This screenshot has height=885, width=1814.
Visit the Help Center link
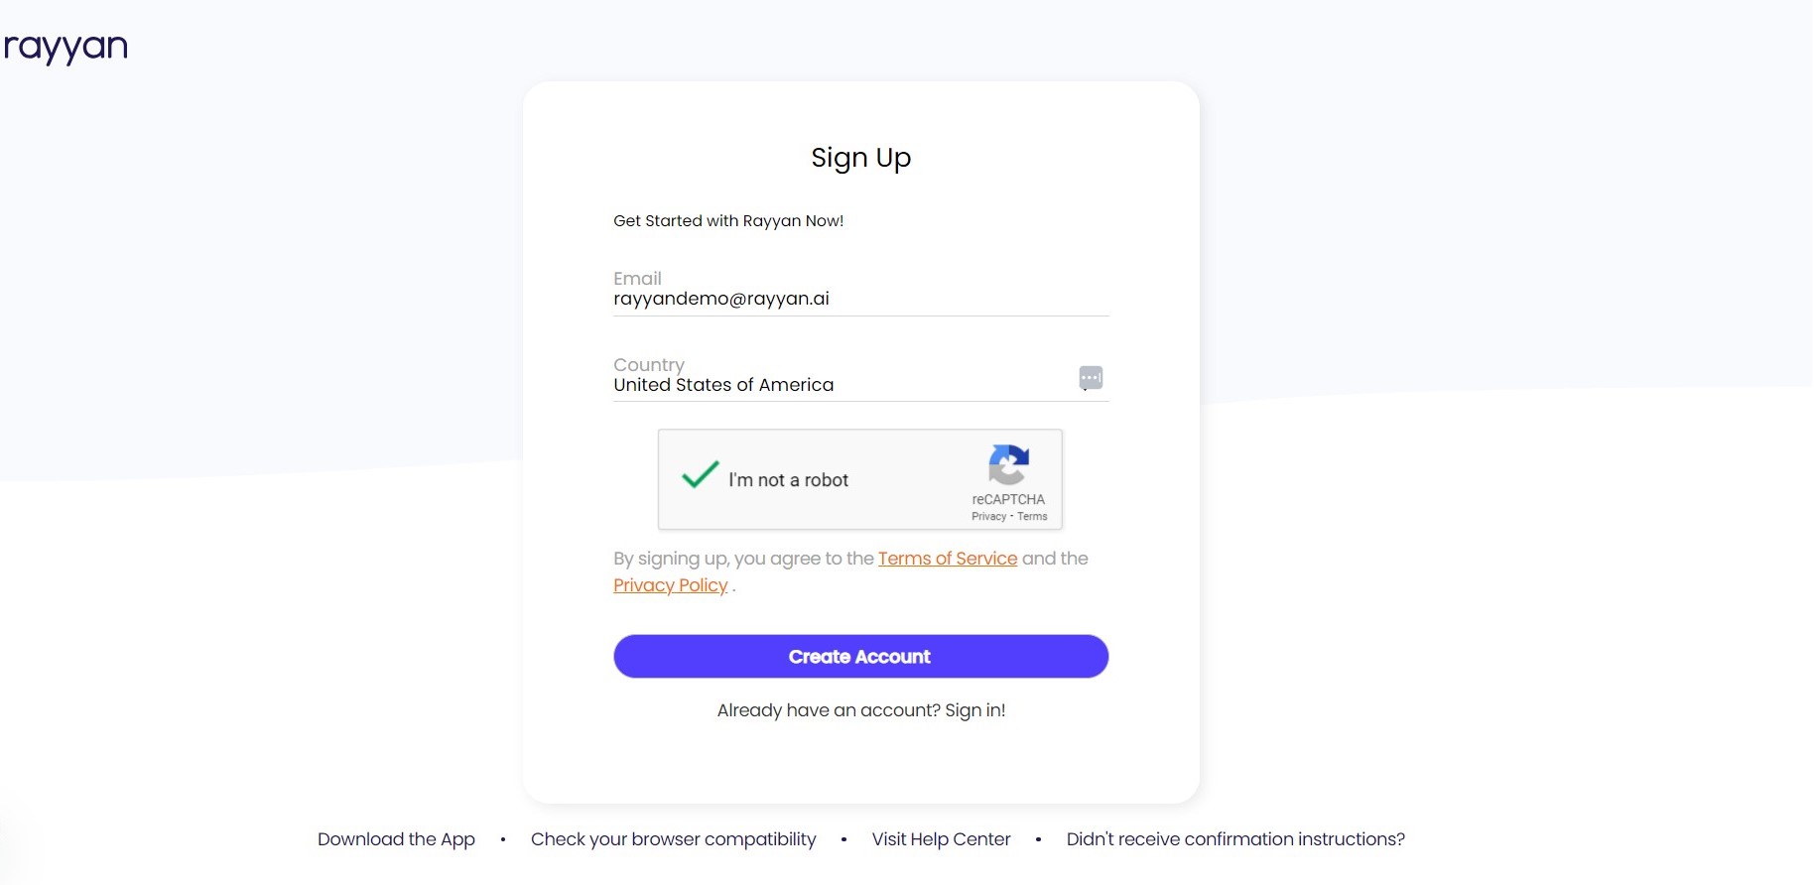pos(941,839)
